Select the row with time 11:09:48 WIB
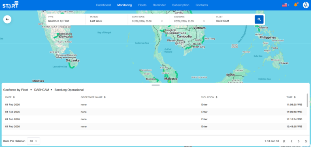 [x=155, y=112]
